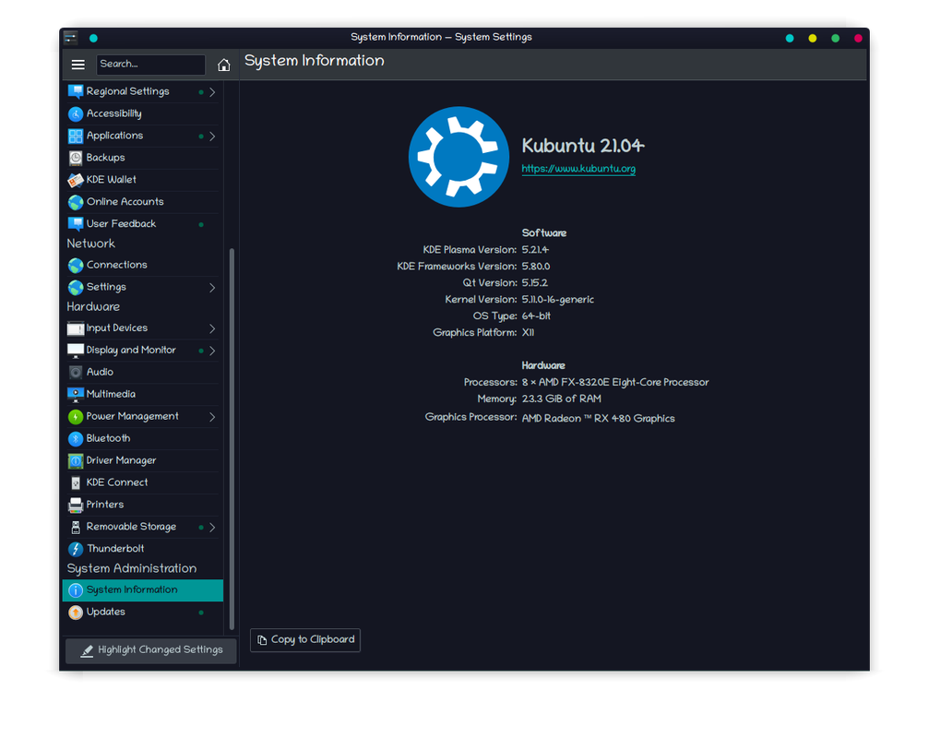Select the User Feedback label
Screen dimensions: 929x738
[x=122, y=224]
